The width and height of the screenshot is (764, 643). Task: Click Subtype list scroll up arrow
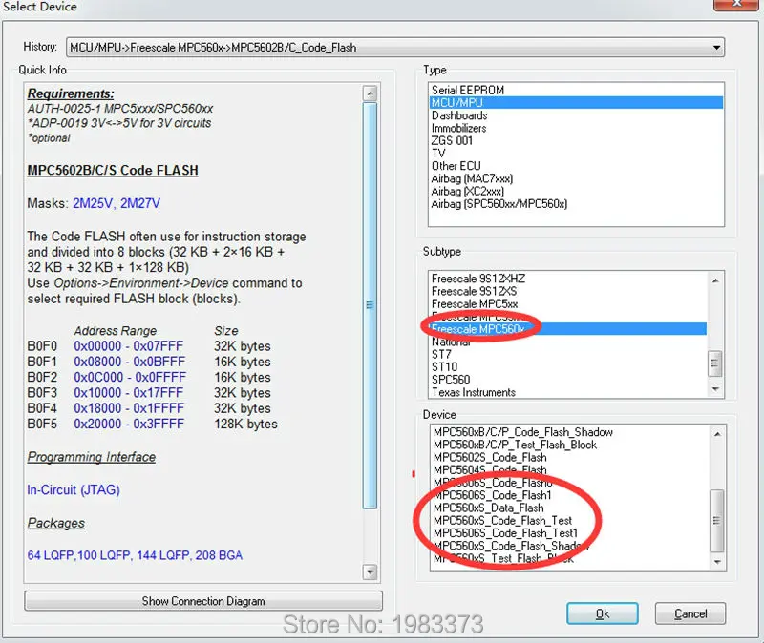[x=715, y=280]
